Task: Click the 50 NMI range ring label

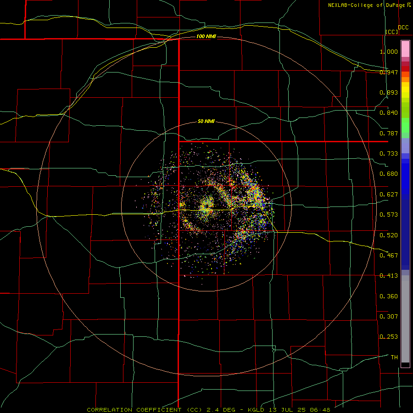Action: (x=206, y=121)
